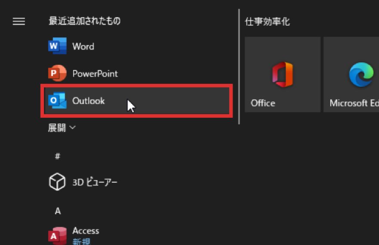The width and height of the screenshot is (379, 245).
Task: Launch the Access database icon
Action: (x=57, y=236)
